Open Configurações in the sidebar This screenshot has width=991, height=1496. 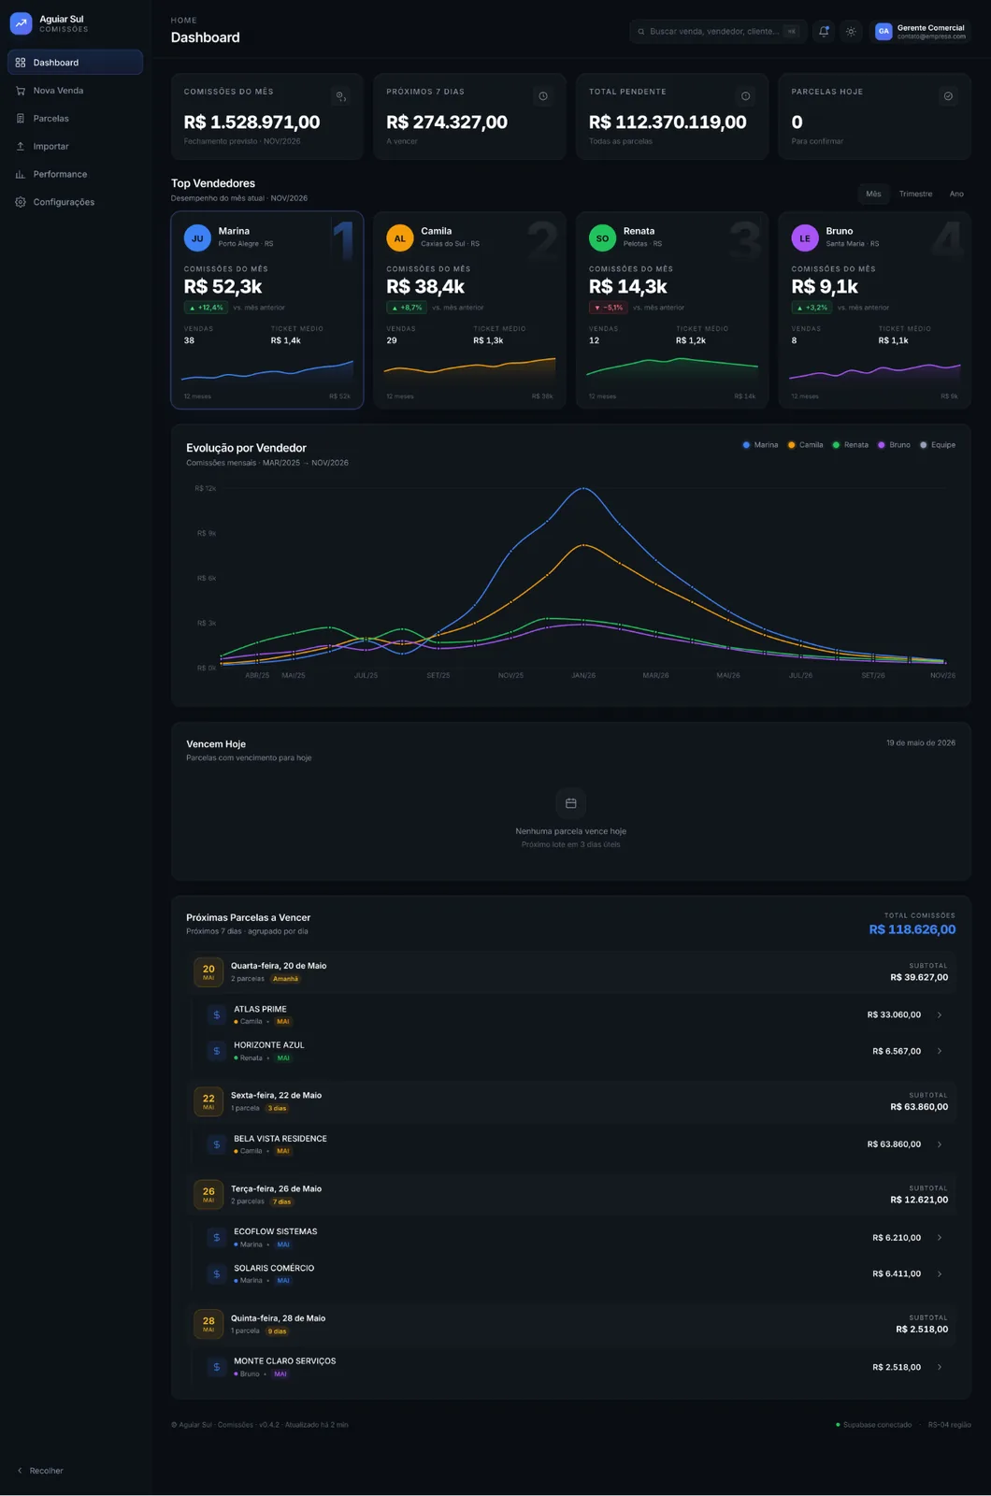(x=75, y=202)
